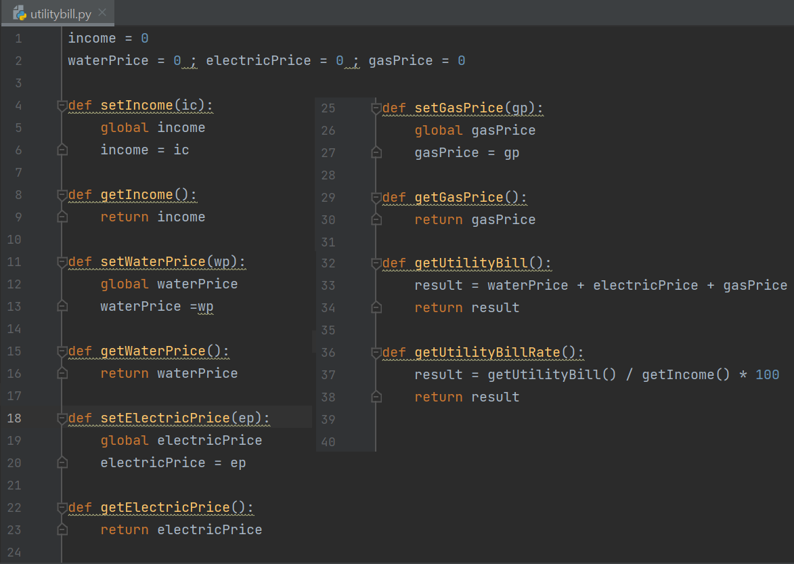The height and width of the screenshot is (564, 794).
Task: Fold the getUtilityBillRate function definition
Action: coord(376,353)
